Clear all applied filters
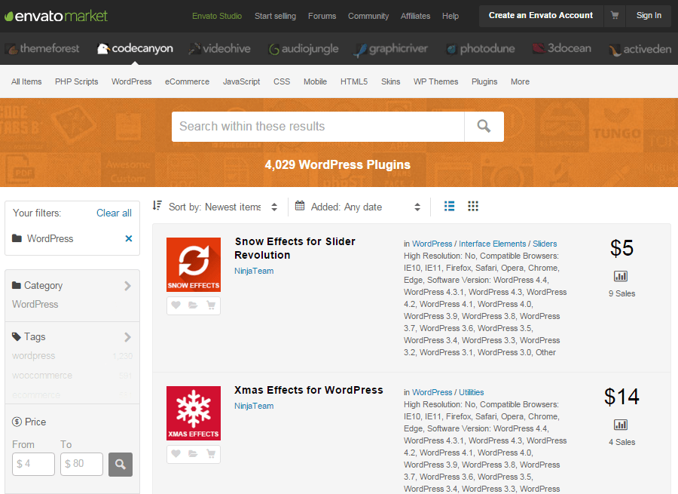Image resolution: width=678 pixels, height=494 pixels. (114, 213)
